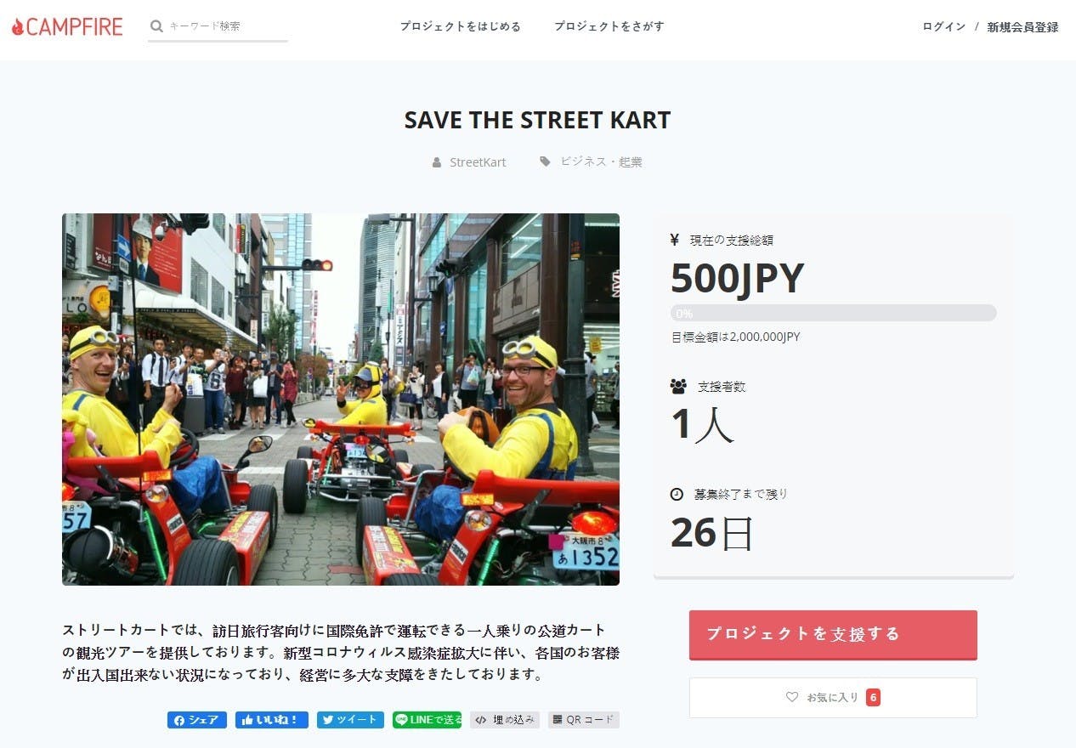Open プロジェクトをはじめる menu item
This screenshot has height=748, width=1076.
coord(460,26)
